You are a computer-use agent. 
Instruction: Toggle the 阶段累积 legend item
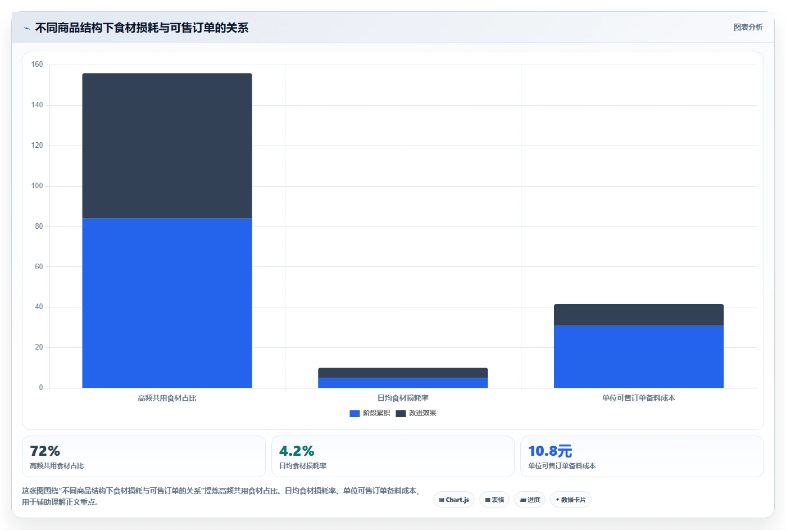[370, 413]
